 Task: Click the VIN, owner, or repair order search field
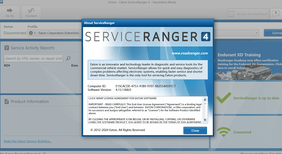pyautogui.click(x=33, y=58)
